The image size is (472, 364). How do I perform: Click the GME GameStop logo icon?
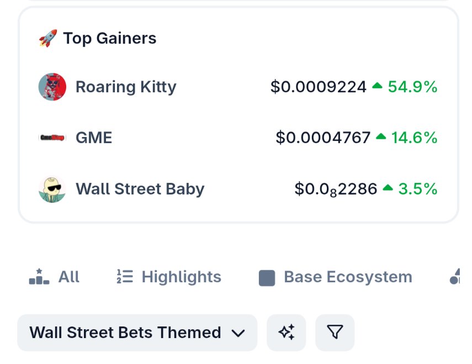pos(52,138)
